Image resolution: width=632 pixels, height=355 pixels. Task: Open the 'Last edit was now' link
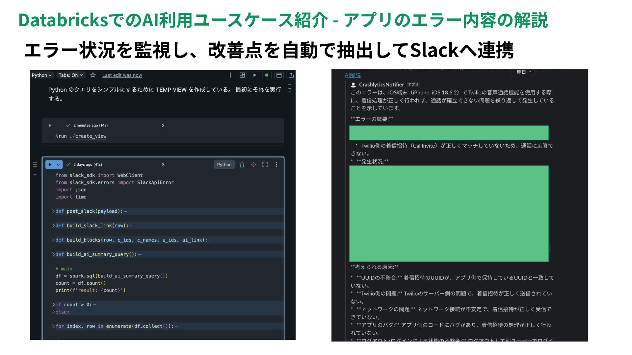point(122,75)
